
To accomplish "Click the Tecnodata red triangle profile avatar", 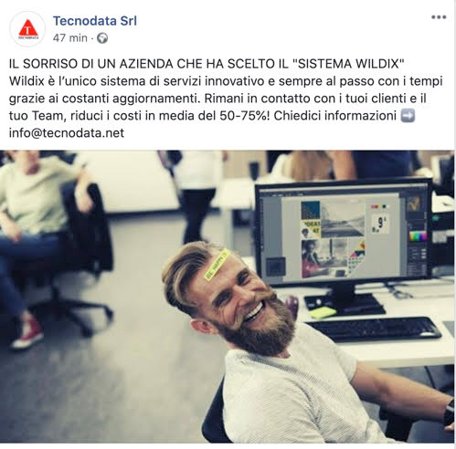I will [x=27, y=29].
